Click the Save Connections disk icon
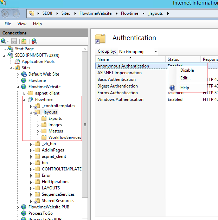Viewport: 218px width, 220px height. click(x=14, y=41)
